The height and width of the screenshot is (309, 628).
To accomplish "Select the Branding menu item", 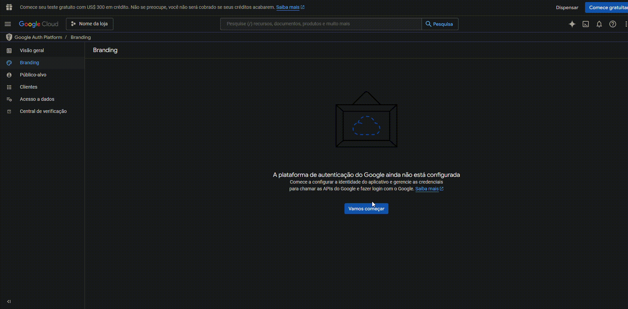I will 42,63.
